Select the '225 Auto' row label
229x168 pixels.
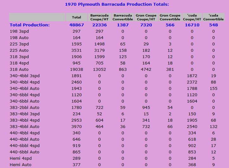[19, 50]
